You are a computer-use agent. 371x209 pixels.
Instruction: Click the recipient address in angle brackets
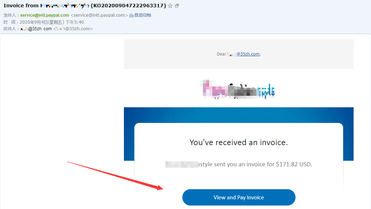pyautogui.click(x=73, y=29)
